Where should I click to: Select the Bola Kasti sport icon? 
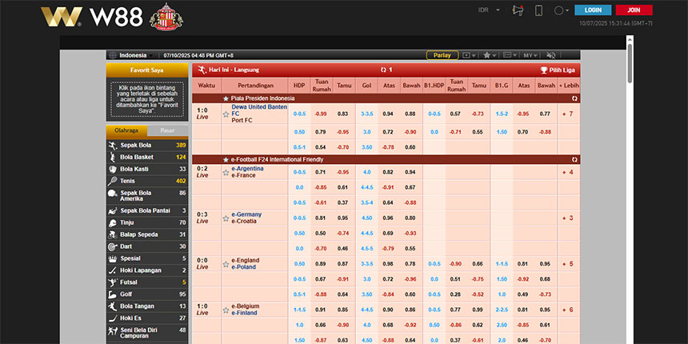tap(113, 169)
